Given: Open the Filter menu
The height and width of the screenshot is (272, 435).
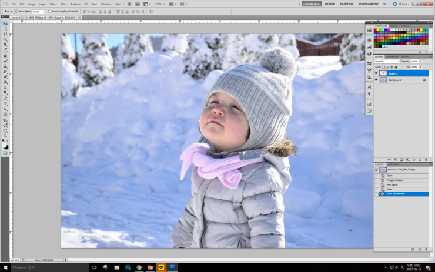Looking at the screenshot, I should (63, 4).
